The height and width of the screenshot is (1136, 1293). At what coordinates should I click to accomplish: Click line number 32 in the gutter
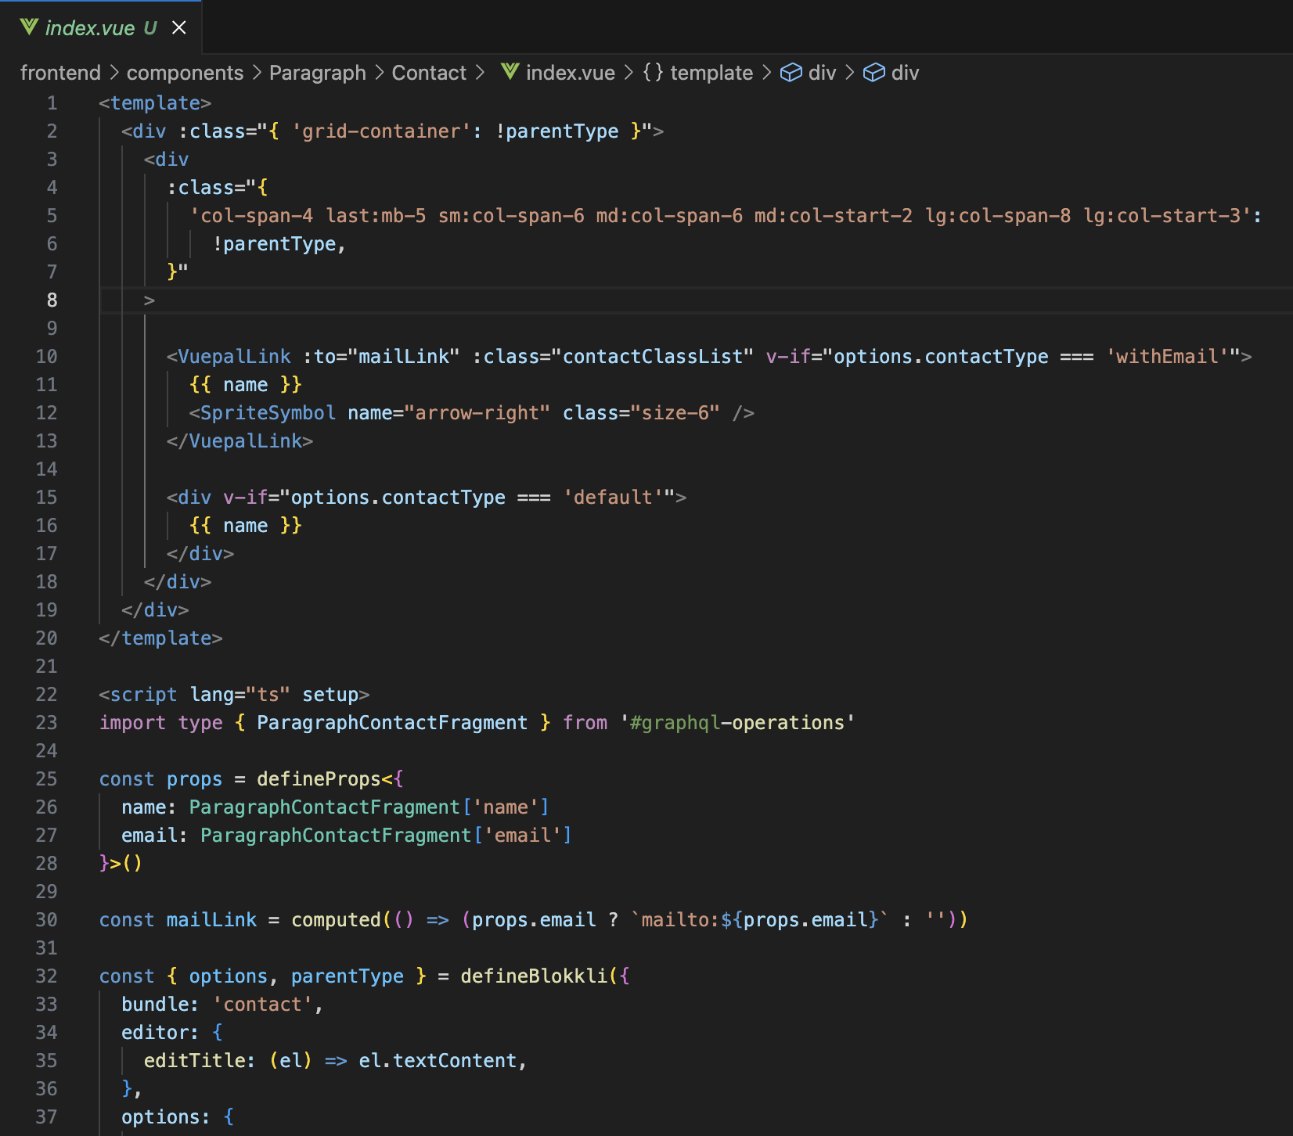46,976
